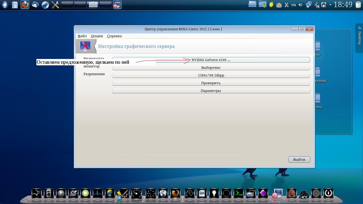Image resolution: width=363 pixels, height=204 pixels.
Task: Click the green play button dock icon
Action: 85,193
